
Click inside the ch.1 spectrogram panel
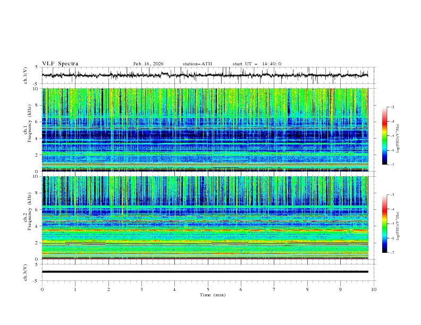tap(208, 130)
